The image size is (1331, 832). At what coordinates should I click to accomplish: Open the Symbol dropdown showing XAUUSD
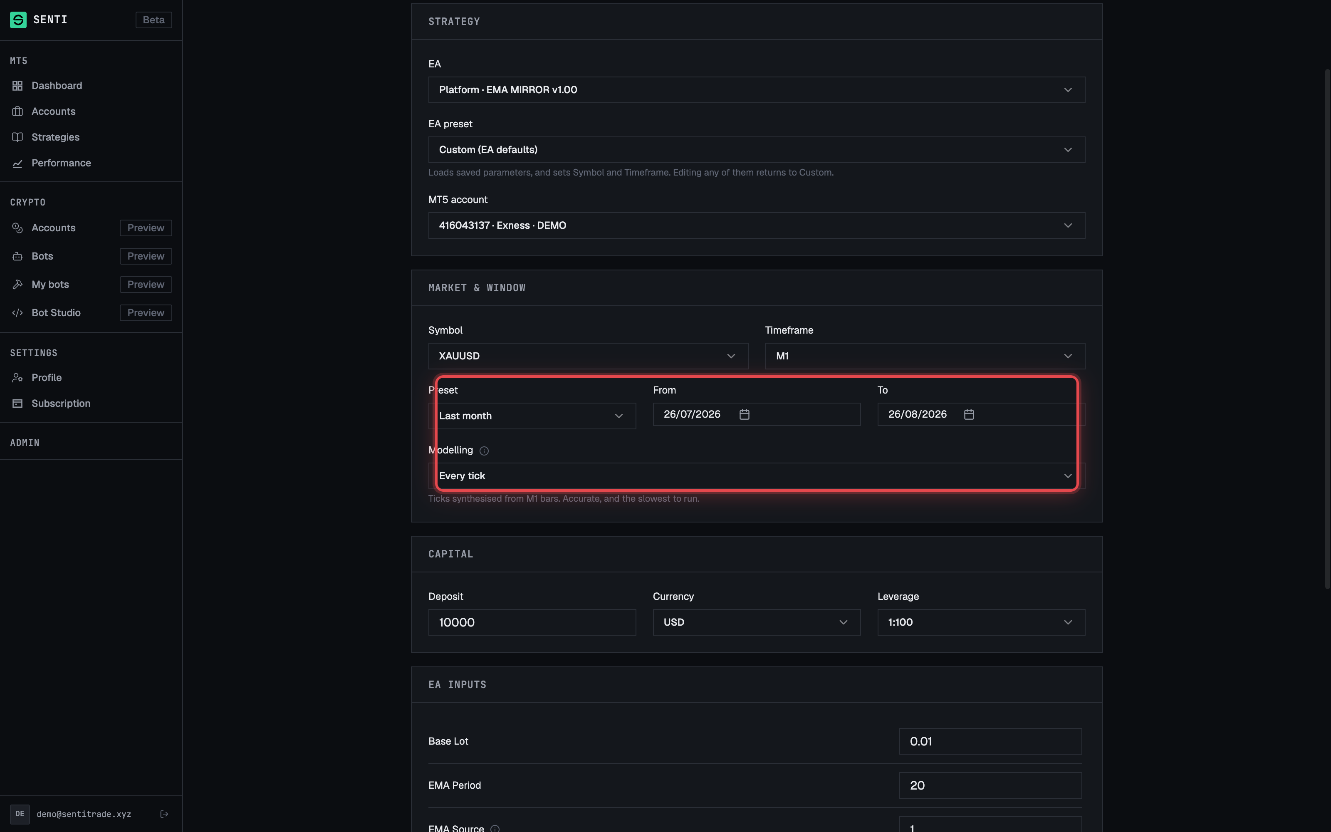tap(588, 356)
